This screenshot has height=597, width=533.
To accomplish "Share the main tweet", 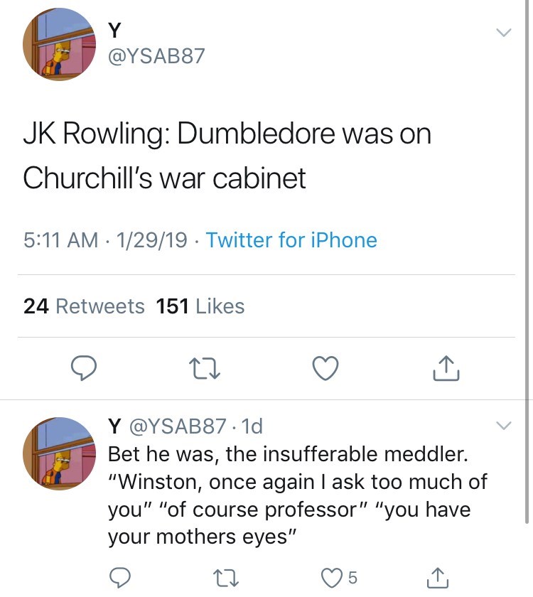I will (x=446, y=367).
